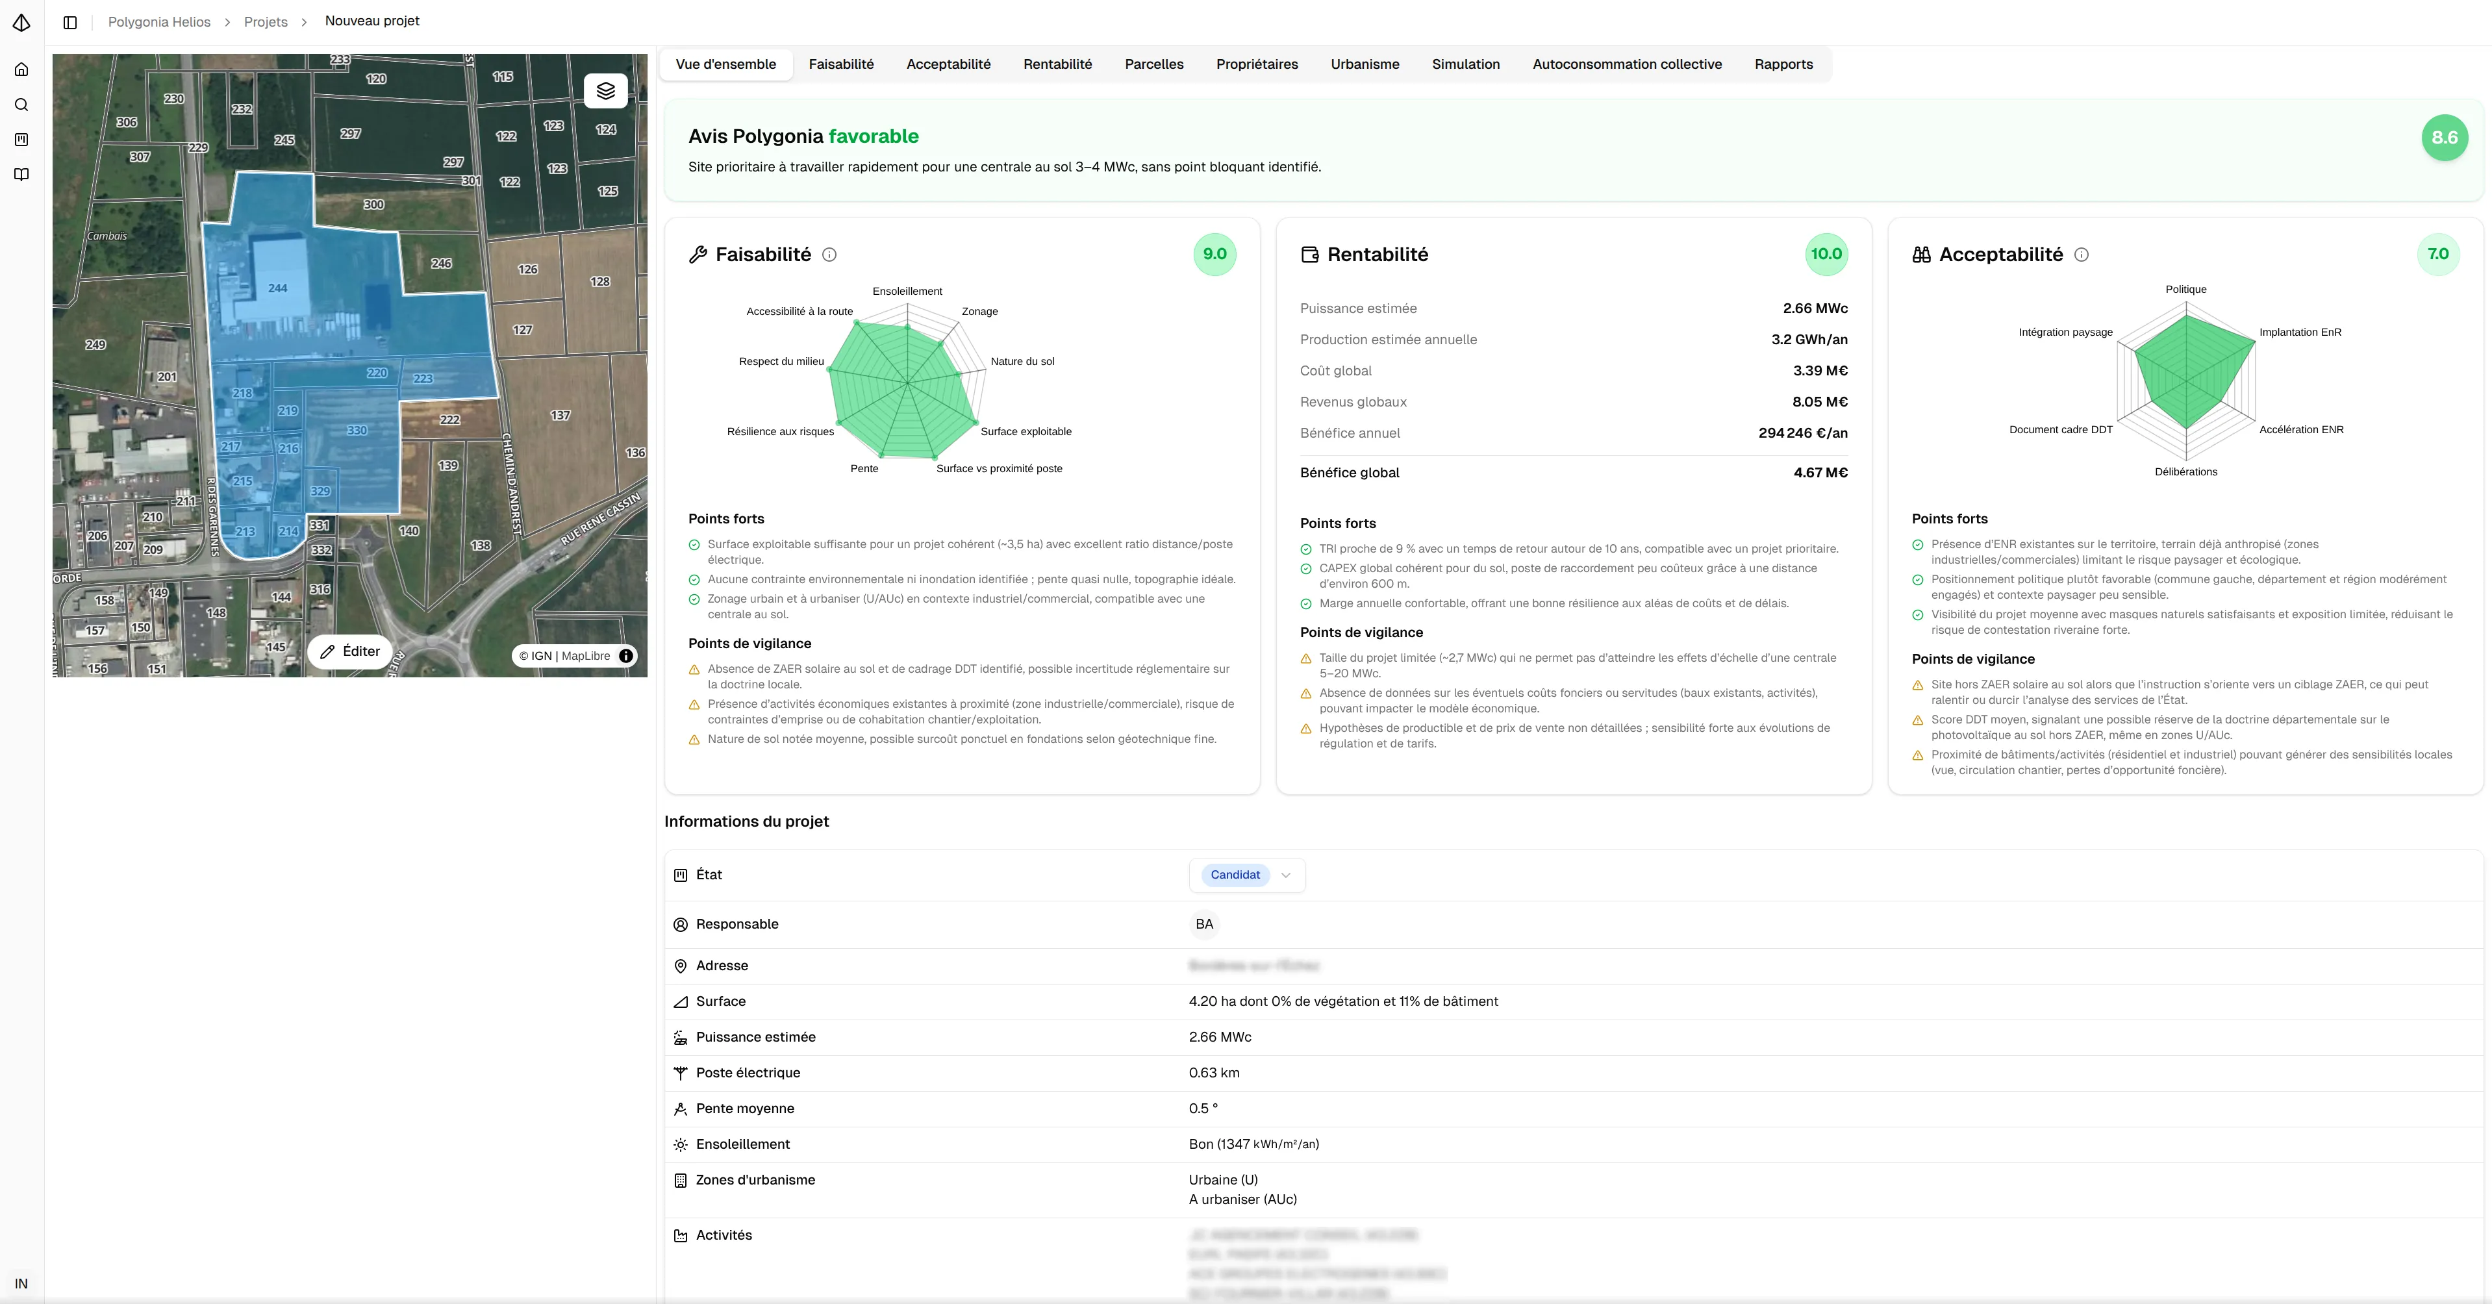Click the Pente moyenne row icon
2492x1304 pixels.
[x=680, y=1109]
